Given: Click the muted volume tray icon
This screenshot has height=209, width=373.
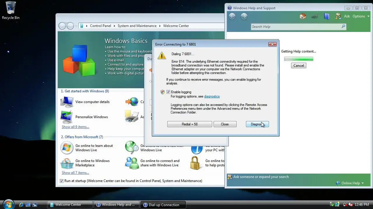Looking at the screenshot, I should tap(351, 205).
